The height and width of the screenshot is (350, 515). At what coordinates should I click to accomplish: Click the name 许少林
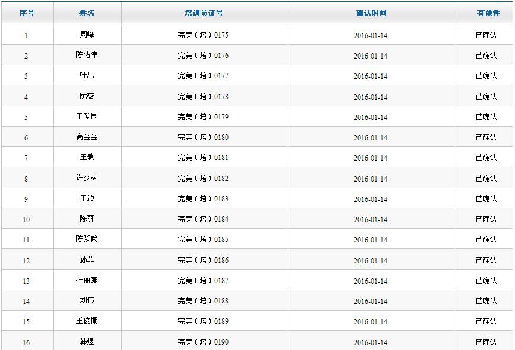coord(87,178)
